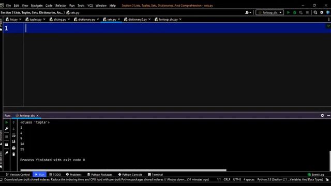Toggle scroll to end icon in Run panel
331x186 pixels.
14,142
